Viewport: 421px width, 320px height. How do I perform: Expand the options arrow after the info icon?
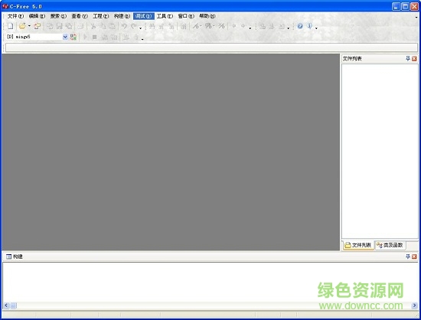pos(316,28)
